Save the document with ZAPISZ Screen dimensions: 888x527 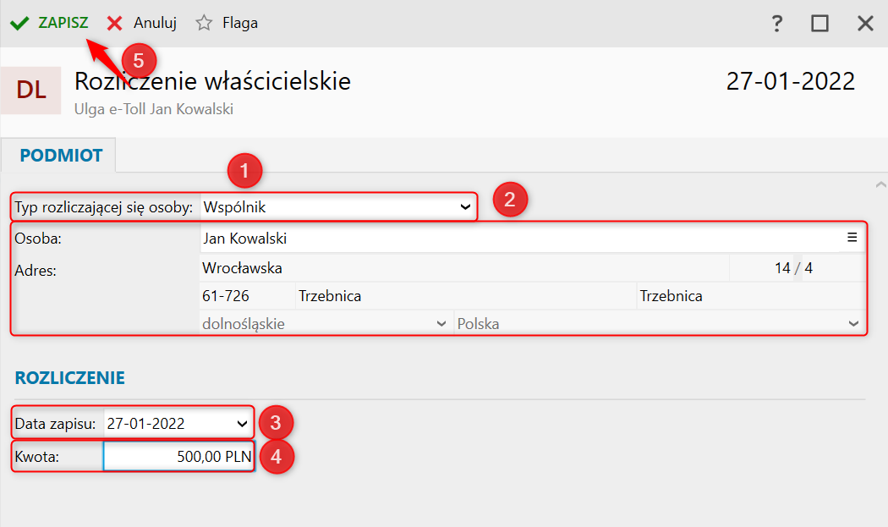tap(63, 23)
